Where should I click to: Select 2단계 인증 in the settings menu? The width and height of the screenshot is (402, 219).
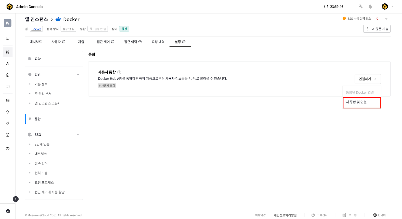coord(42,144)
